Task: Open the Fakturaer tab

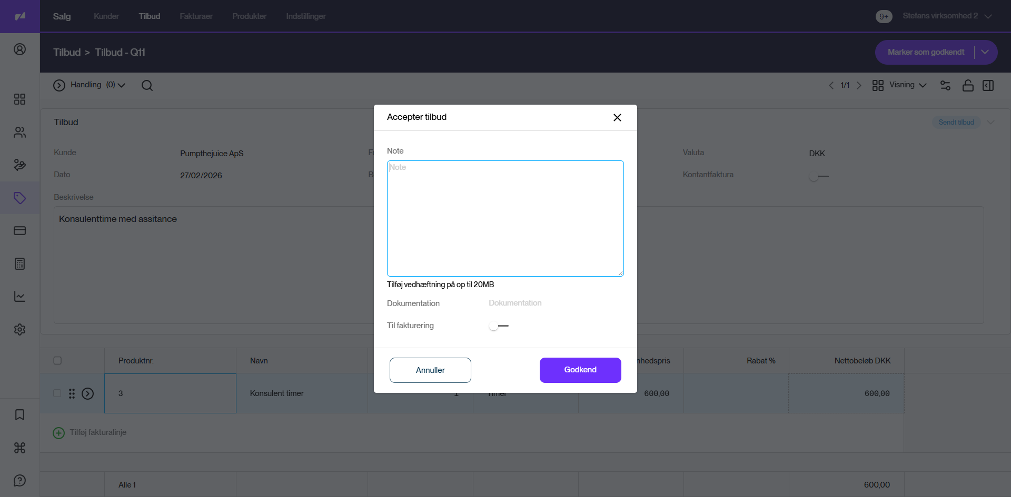Action: [x=196, y=16]
